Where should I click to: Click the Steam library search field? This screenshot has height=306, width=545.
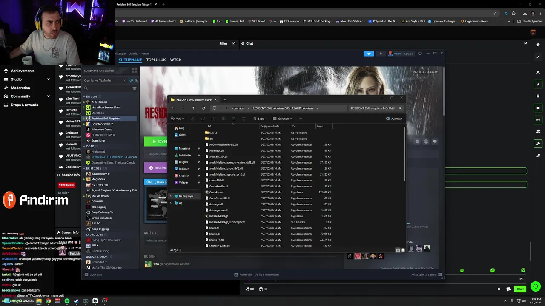coord(108,88)
